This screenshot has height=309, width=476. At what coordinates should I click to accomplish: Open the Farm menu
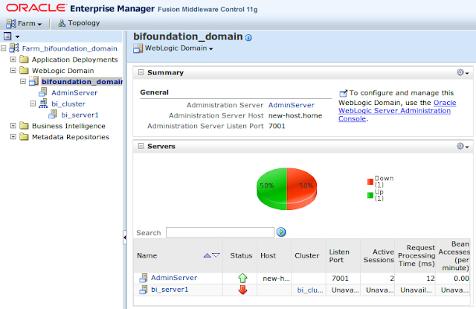click(26, 23)
